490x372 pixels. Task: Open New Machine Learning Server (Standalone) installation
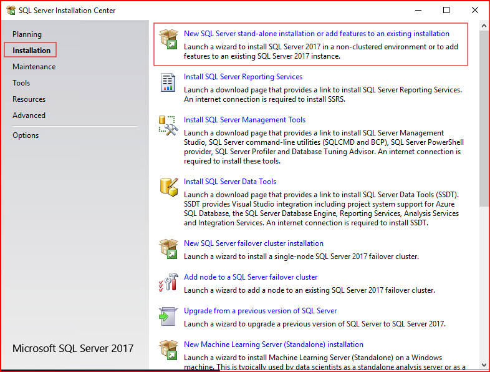tap(274, 345)
